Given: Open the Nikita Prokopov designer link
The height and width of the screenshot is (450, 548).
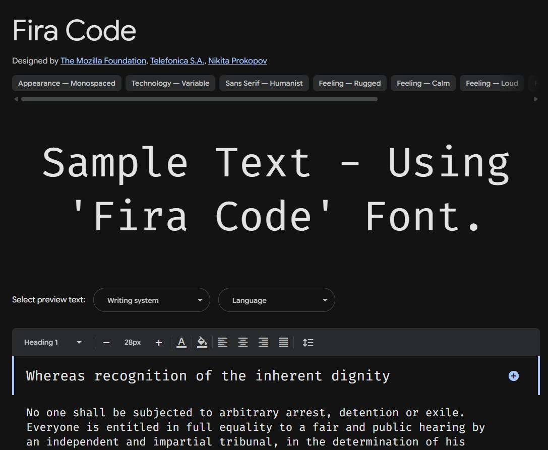Looking at the screenshot, I should tap(237, 61).
